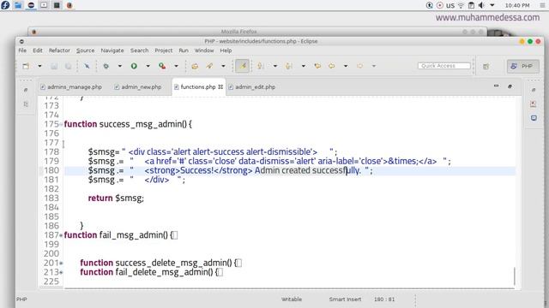Open the Search menu
The image size is (549, 308).
tap(139, 50)
